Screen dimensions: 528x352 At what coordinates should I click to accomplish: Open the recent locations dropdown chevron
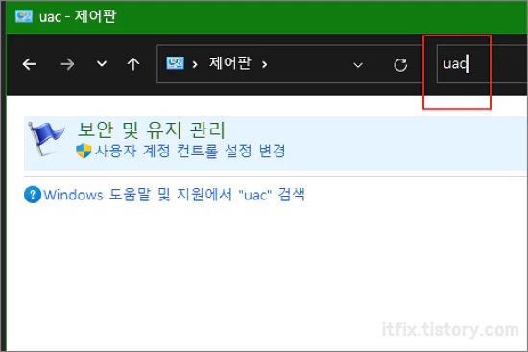(x=102, y=63)
